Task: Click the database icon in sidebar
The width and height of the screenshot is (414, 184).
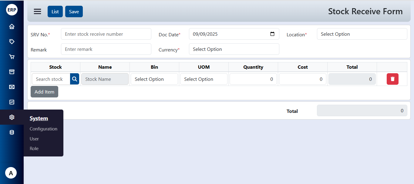Action: tap(12, 133)
